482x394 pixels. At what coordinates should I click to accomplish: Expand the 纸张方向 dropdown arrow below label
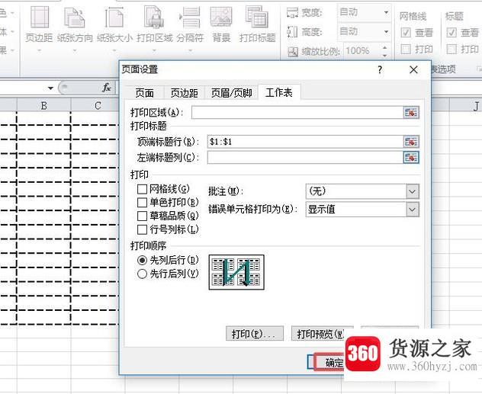pos(75,50)
